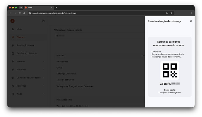Screen dimensions: 202x117
Task: Click the Ajuda question mark icon
Action: coord(13,94)
